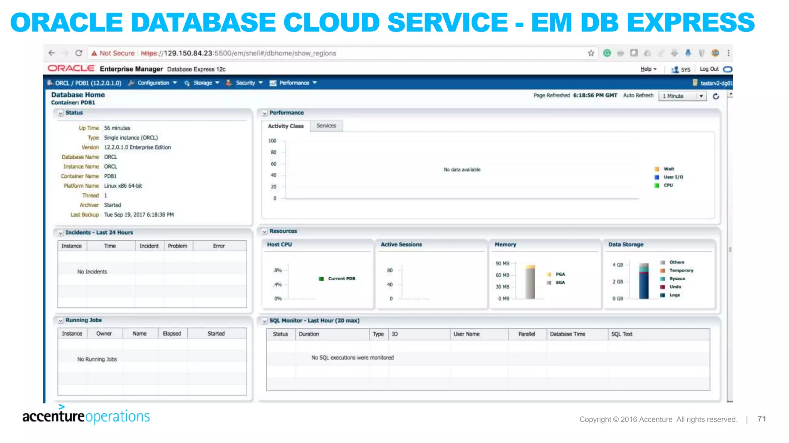Bookmark the page with the star icon
Screen dimensions: 789x443
tap(591, 53)
